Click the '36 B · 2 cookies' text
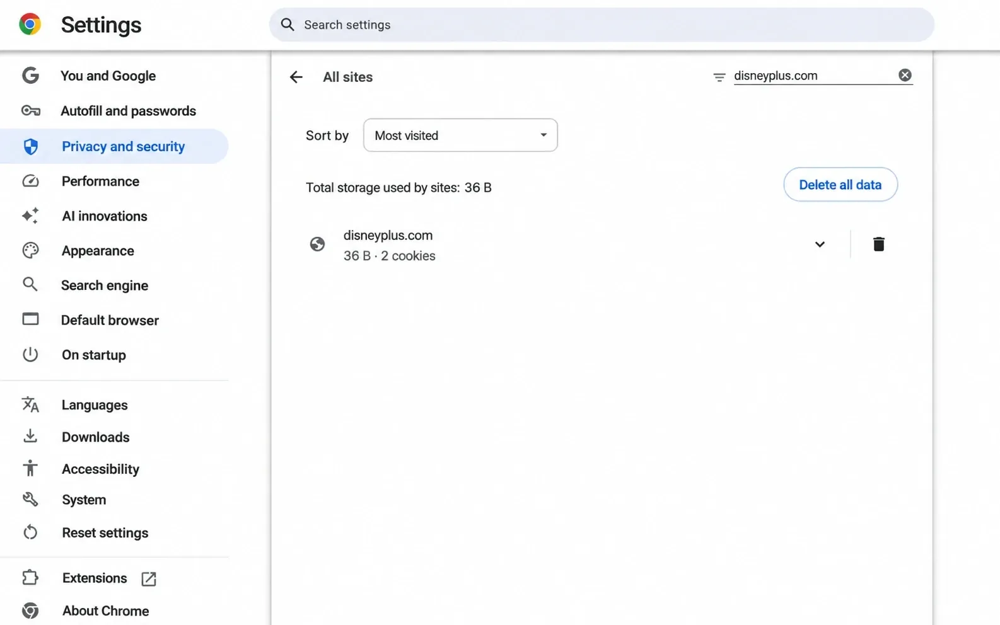Image resolution: width=1000 pixels, height=625 pixels. (389, 256)
